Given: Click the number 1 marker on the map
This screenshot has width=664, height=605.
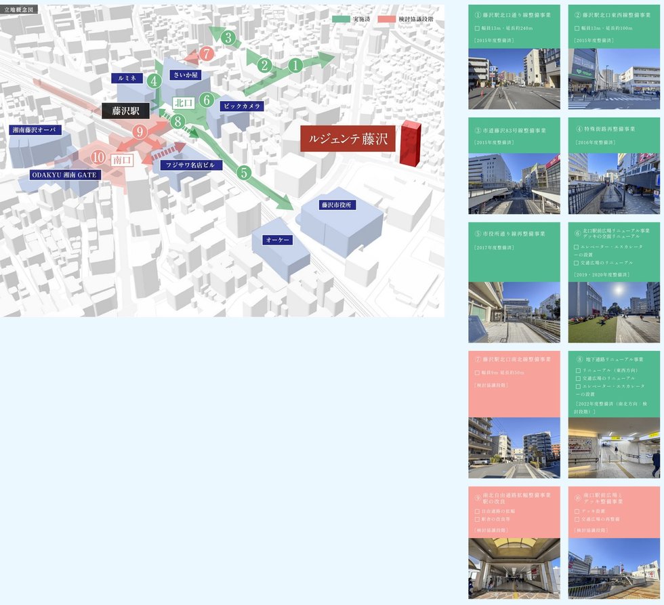Looking at the screenshot, I should pyautogui.click(x=295, y=66).
